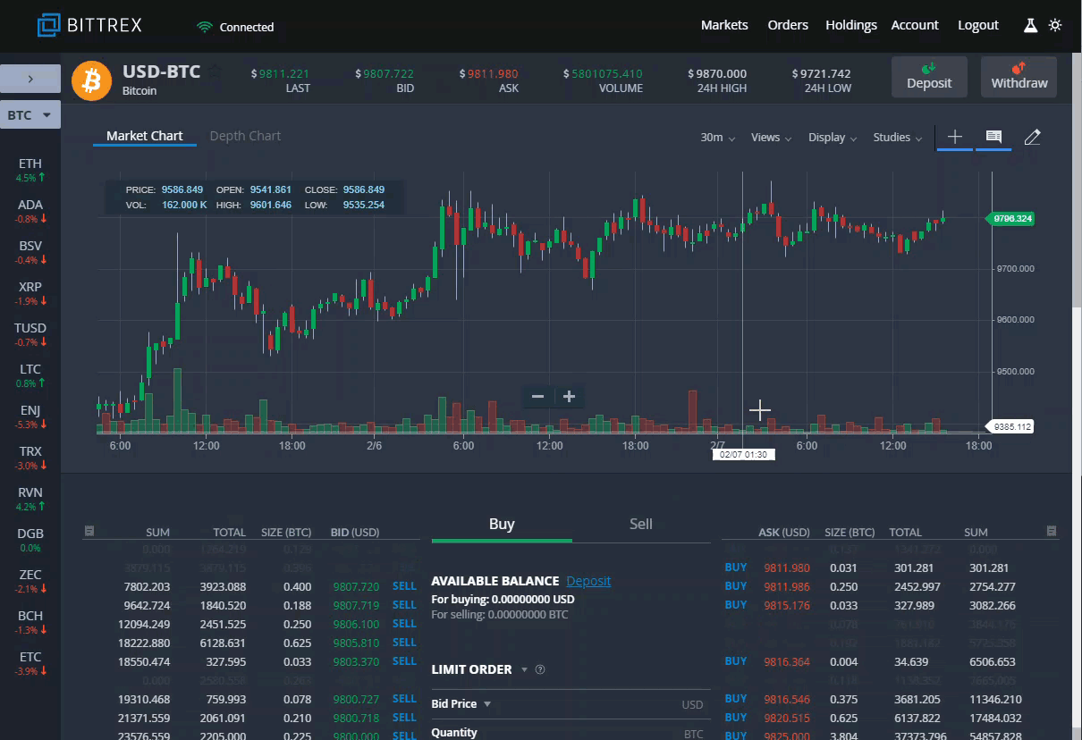Toggle the crosshair plus tool

coord(955,137)
